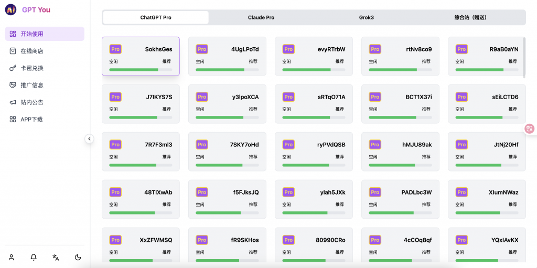
Task: Click the Pro badge on J7IKYS7S card
Action: pyautogui.click(x=115, y=97)
